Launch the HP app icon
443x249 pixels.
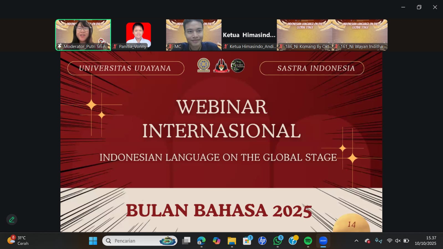click(x=262, y=241)
